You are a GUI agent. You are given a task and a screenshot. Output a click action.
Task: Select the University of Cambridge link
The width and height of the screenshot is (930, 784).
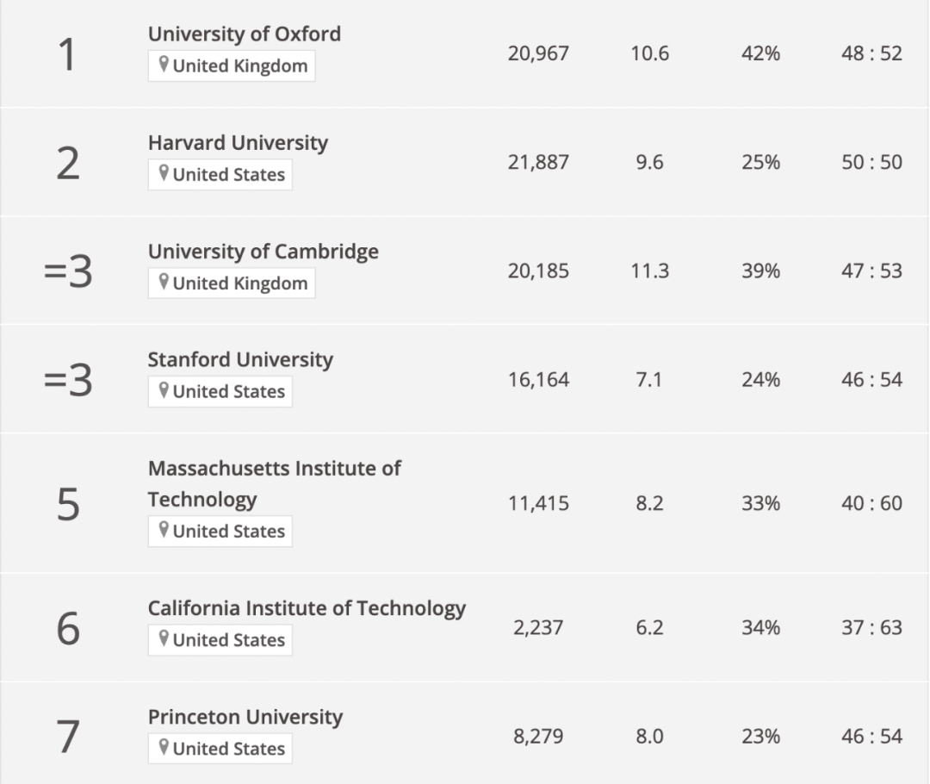pos(263,252)
